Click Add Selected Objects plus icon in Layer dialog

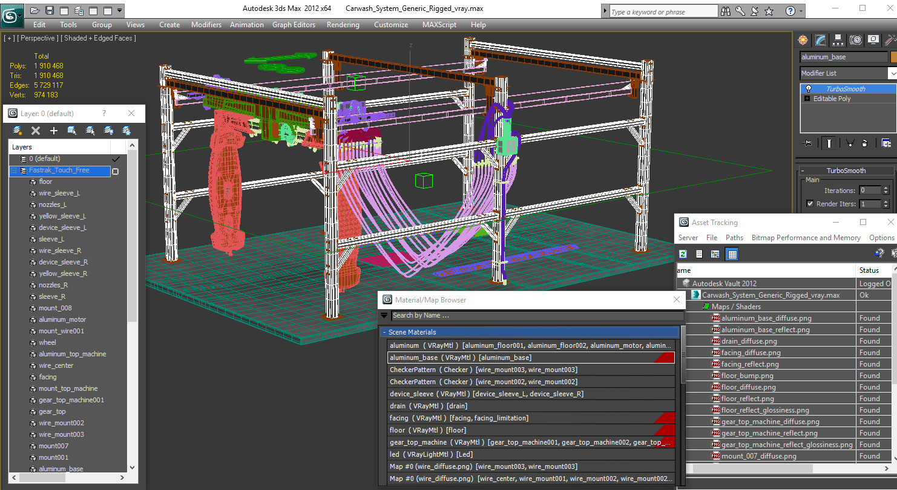[54, 131]
